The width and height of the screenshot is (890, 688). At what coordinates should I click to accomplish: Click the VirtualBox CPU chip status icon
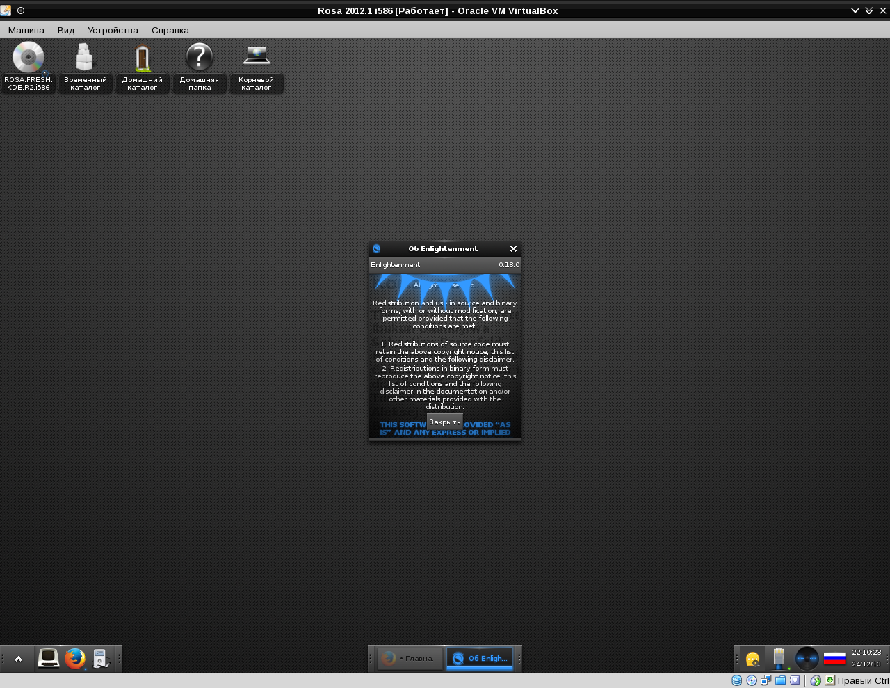[795, 680]
